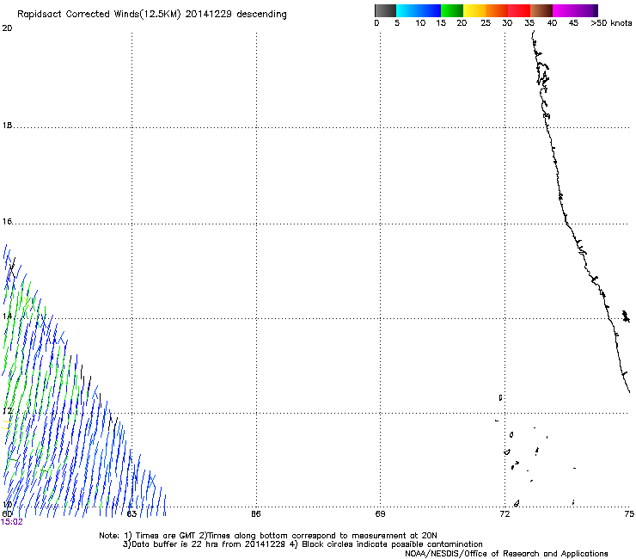Click the legend tick label 25
Image resolution: width=636 pixels, height=559 pixels.
point(486,23)
